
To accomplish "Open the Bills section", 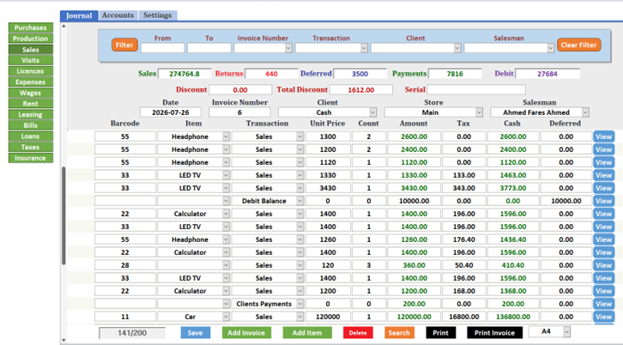I will pos(31,125).
